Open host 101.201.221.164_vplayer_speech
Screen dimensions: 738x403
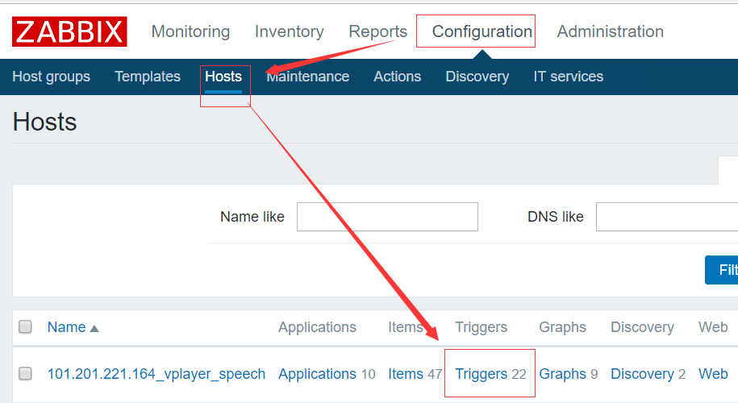tap(156, 374)
